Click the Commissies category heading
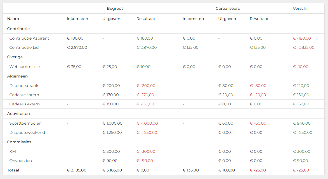Image resolution: width=328 pixels, height=179 pixels. coord(19,142)
